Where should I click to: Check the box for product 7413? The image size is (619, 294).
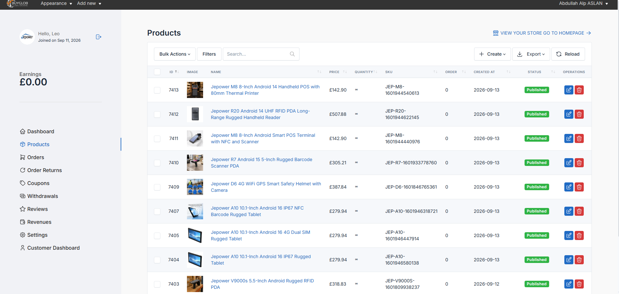click(157, 90)
